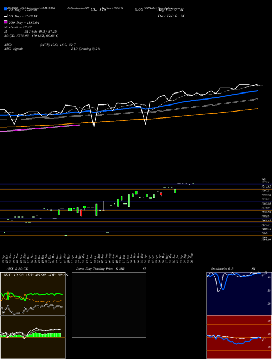Click the 1673.35 price axis label
Viewport: 272px width, 359px height.
pyautogui.click(x=266, y=195)
